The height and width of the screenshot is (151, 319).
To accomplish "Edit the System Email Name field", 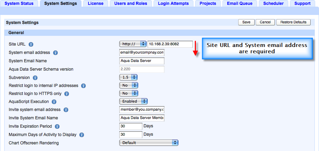I will (142, 61).
